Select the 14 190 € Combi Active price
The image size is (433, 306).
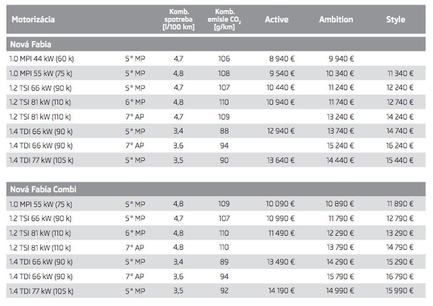click(281, 291)
